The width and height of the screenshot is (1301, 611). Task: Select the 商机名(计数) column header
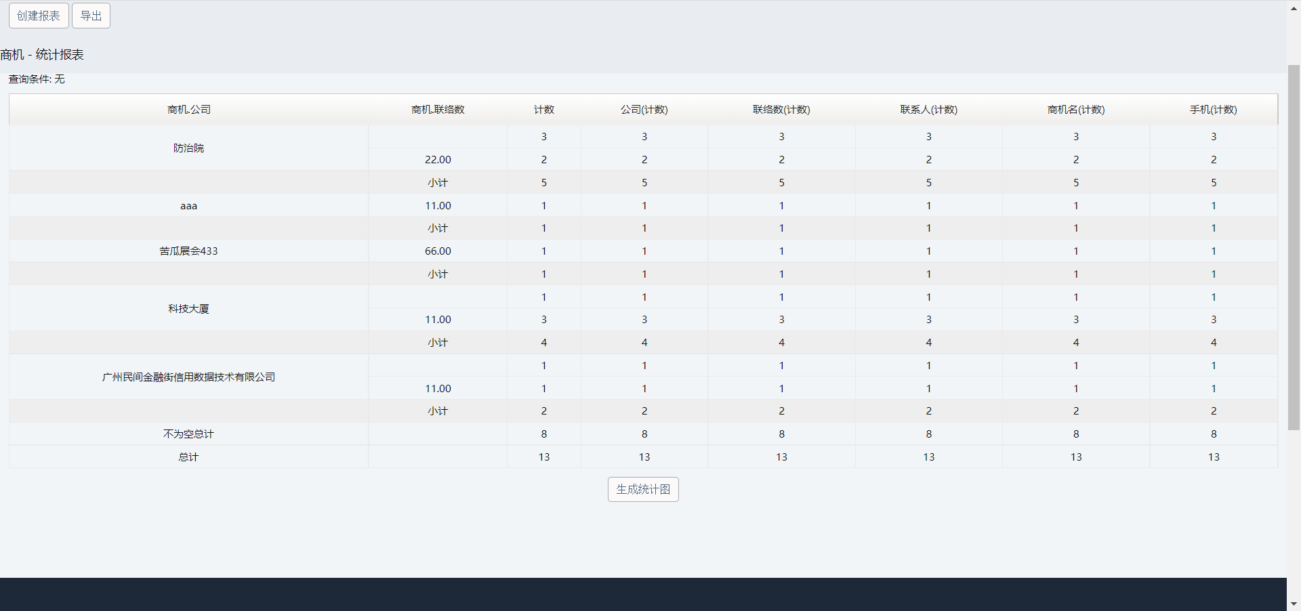[1076, 110]
